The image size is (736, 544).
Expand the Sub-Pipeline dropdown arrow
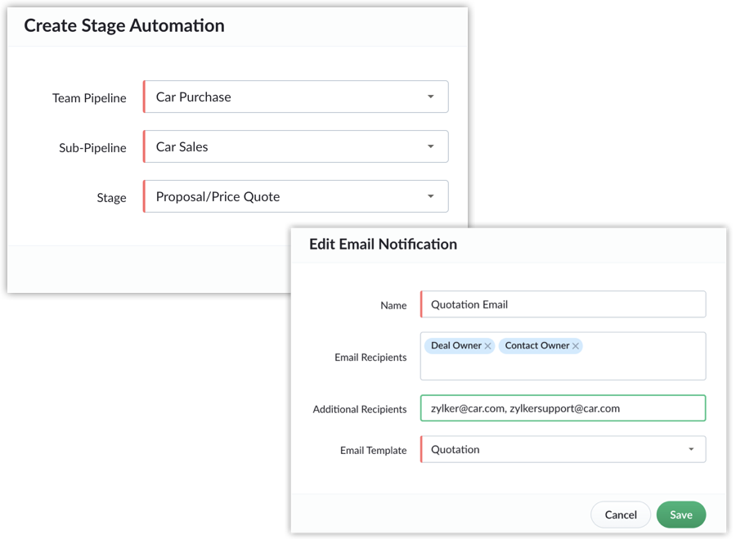coord(430,146)
